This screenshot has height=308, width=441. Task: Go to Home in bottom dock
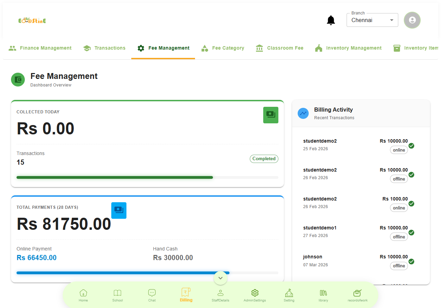(83, 295)
